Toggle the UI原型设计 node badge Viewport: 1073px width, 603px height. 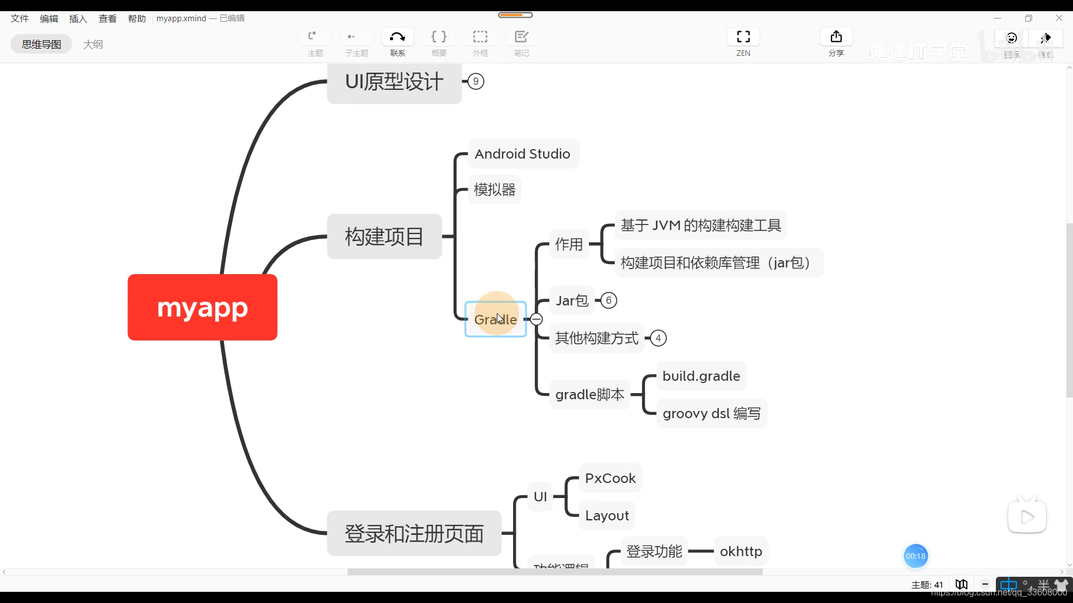(x=476, y=82)
